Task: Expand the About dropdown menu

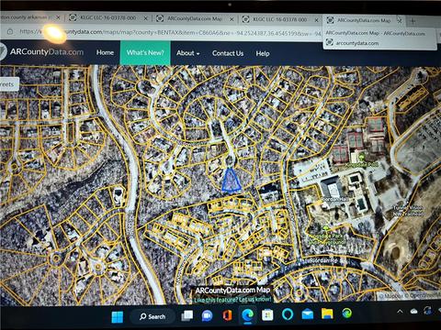Action: point(187,53)
